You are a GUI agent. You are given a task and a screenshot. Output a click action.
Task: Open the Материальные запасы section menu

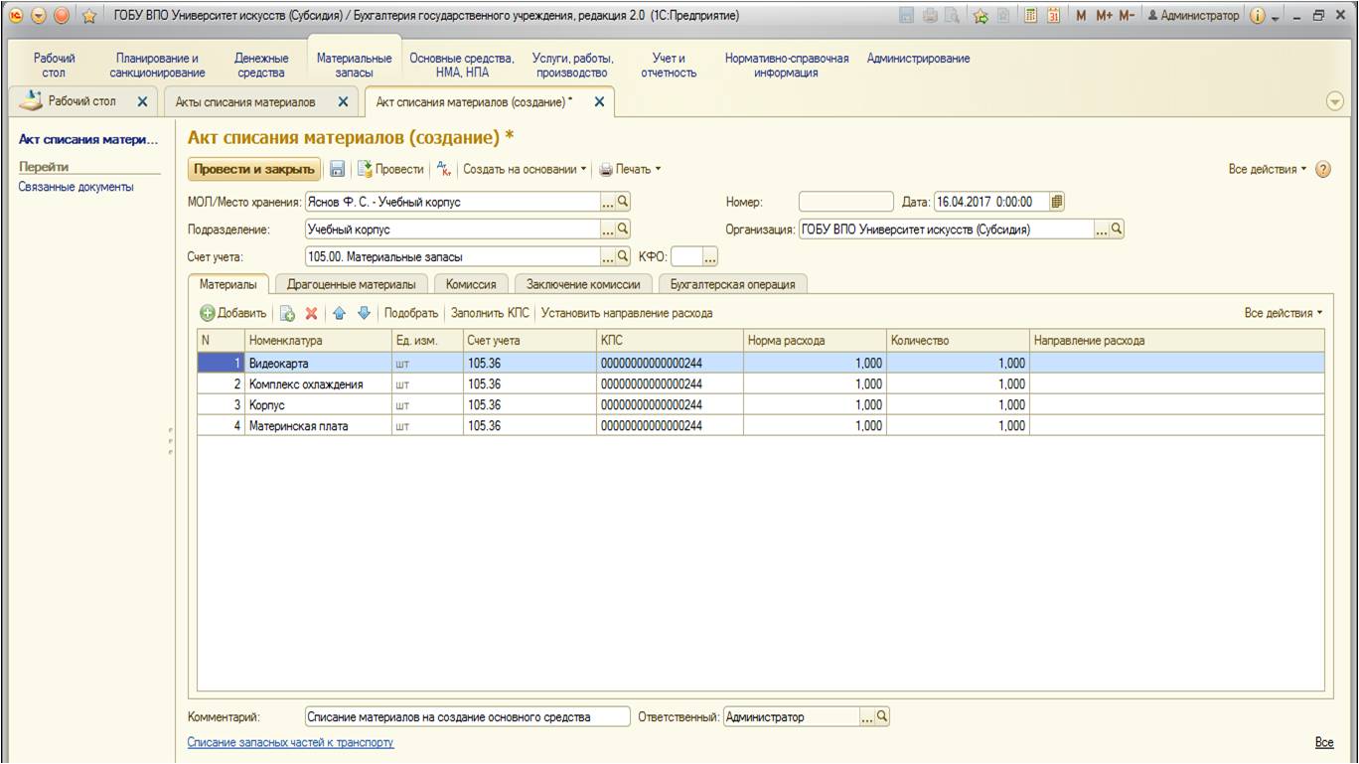(x=355, y=66)
